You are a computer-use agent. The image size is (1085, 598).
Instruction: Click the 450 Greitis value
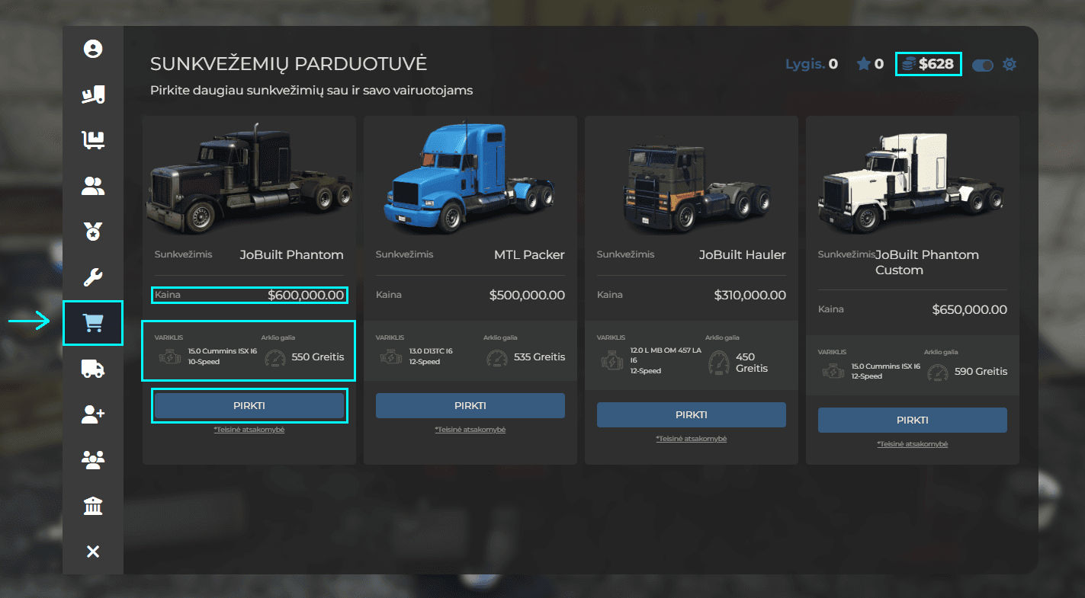(x=752, y=363)
